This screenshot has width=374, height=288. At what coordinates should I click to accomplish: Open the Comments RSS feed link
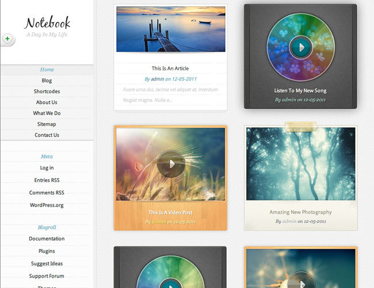point(47,193)
